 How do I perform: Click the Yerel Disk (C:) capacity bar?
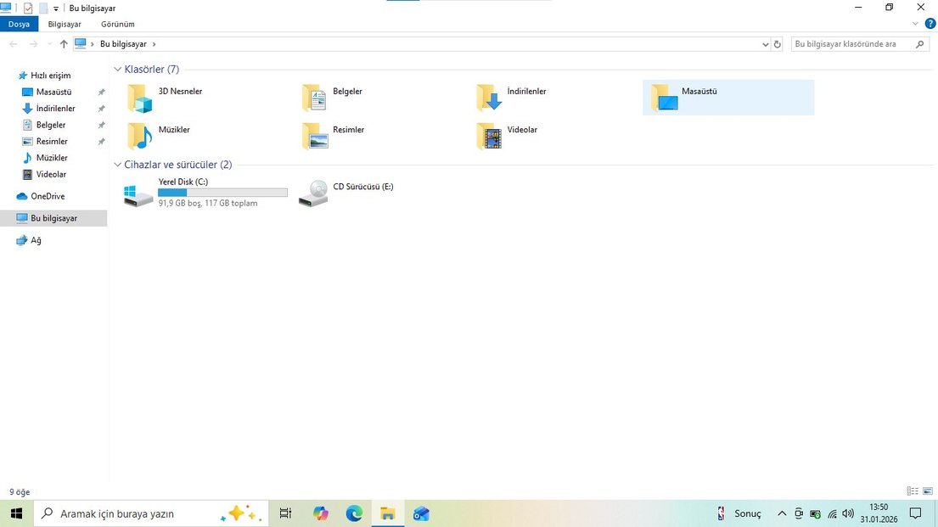tap(222, 193)
